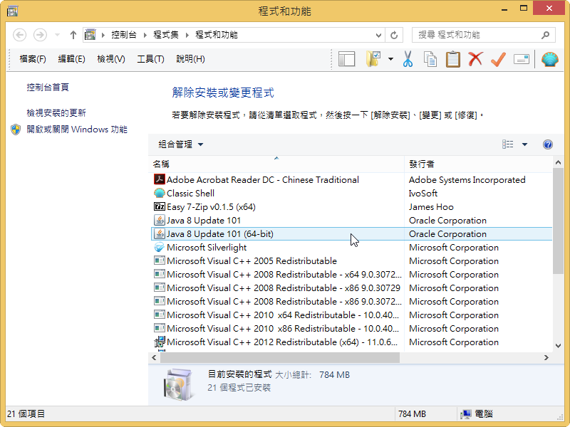Screen dimensions: 570x427
Task: Open Classic Shell settings shell icon
Action: coord(549,59)
